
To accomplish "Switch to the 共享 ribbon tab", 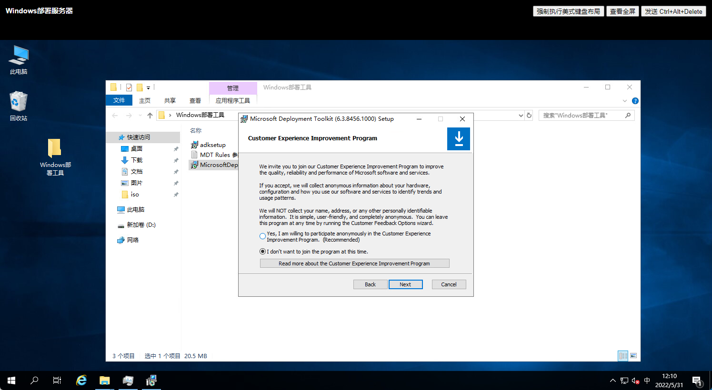I will click(170, 100).
